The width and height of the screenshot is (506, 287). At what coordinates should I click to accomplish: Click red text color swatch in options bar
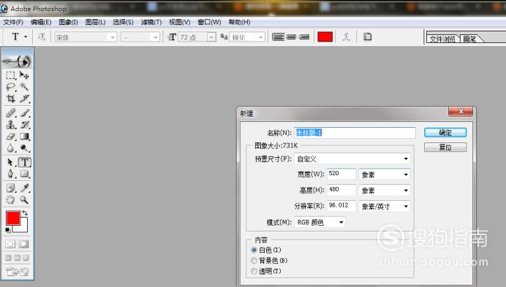(325, 37)
